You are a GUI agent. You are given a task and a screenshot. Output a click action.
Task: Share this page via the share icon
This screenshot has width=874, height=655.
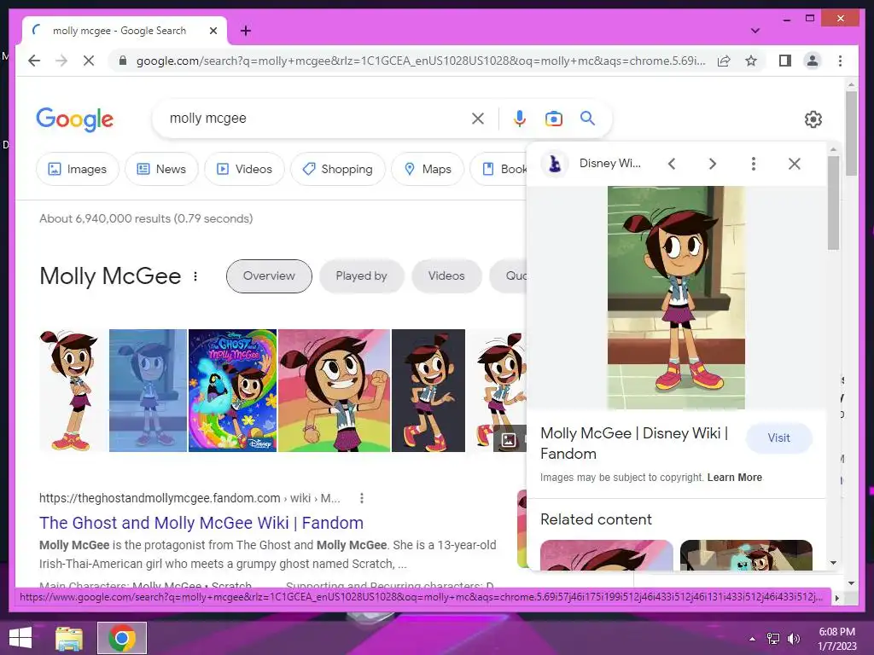[724, 61]
